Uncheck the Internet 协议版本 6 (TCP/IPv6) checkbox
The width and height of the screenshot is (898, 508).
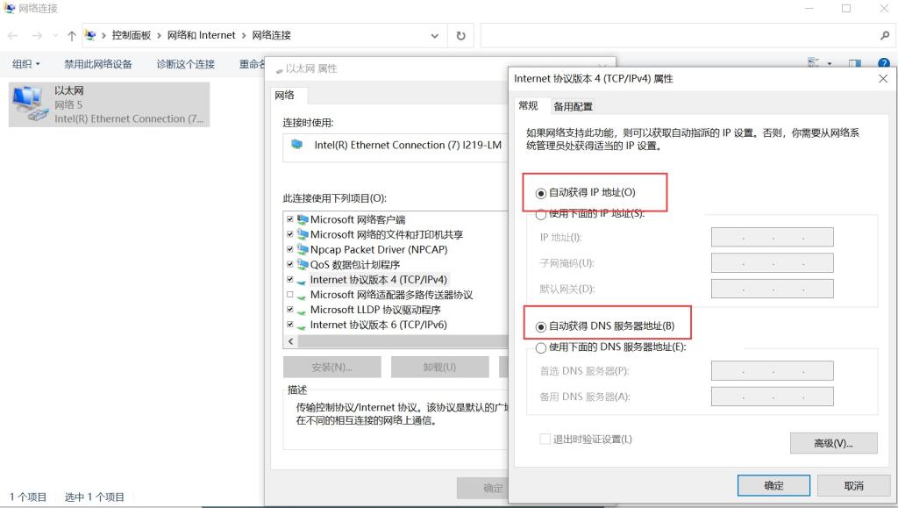(290, 325)
